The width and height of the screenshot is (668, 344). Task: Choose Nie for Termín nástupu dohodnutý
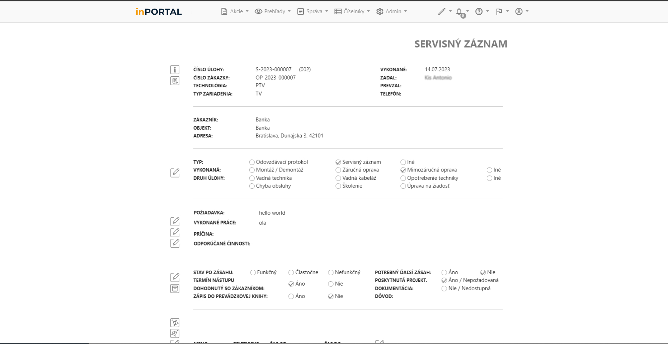(x=331, y=284)
